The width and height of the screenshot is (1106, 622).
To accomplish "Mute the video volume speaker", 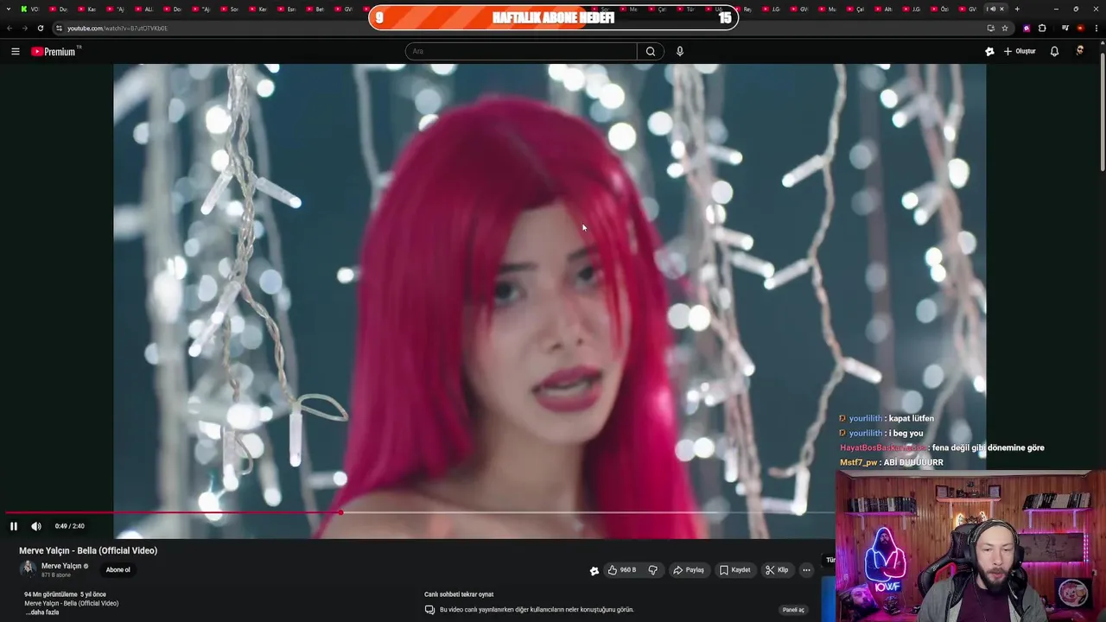I will point(36,526).
